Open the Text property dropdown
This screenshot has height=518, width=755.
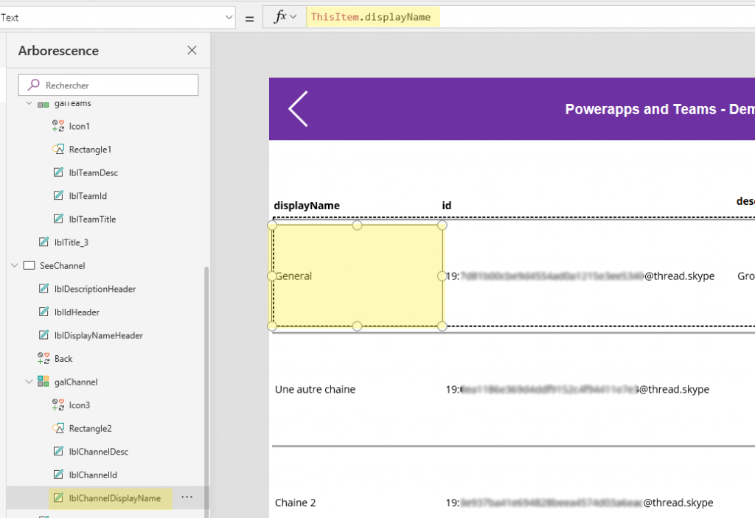pos(229,18)
